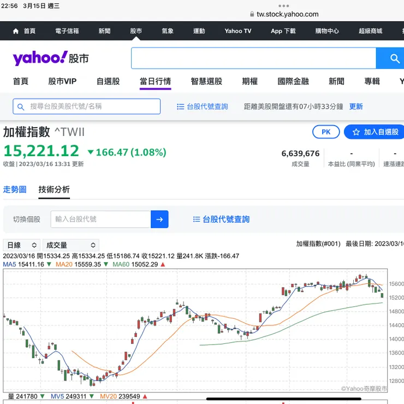The width and height of the screenshot is (404, 404).
Task: Open the 首頁 section menu item
Action: 21,81
